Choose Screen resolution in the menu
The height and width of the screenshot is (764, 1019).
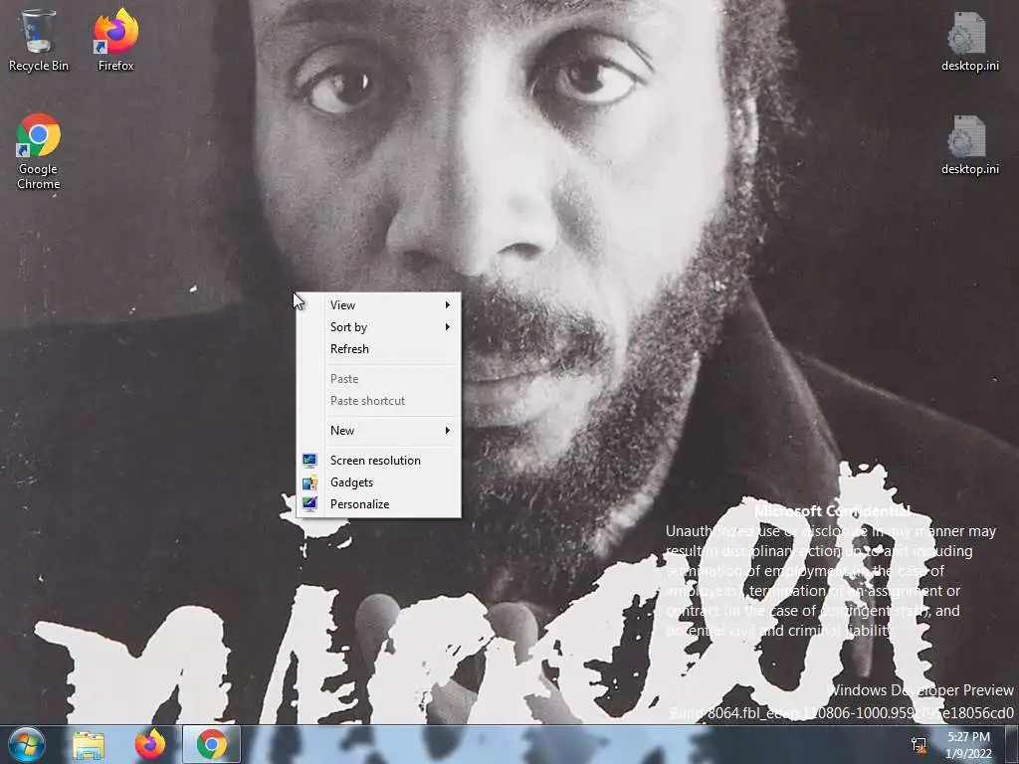[378, 461]
